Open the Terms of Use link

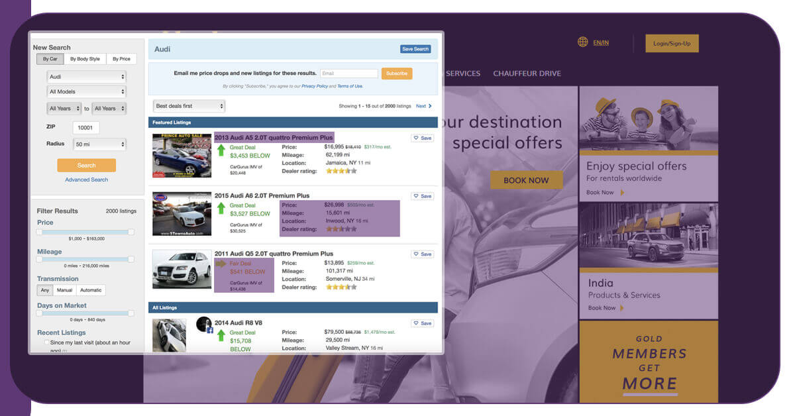(x=350, y=86)
